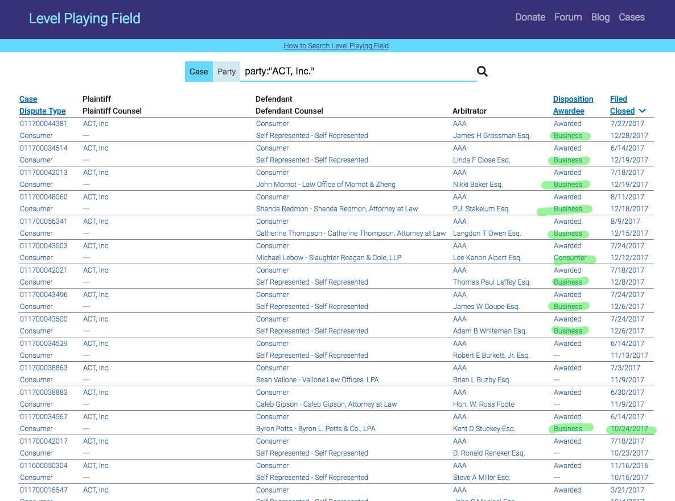
Task: Go to Level Playing Field home
Action: (85, 19)
